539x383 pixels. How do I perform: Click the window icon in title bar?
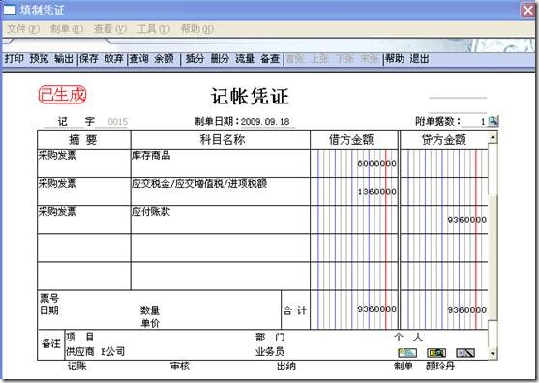point(10,10)
